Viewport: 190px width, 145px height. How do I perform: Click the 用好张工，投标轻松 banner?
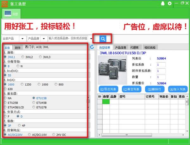40,26
